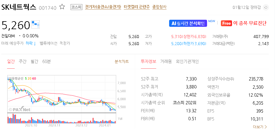Open the 종합상사 theme link

(x=159, y=7)
